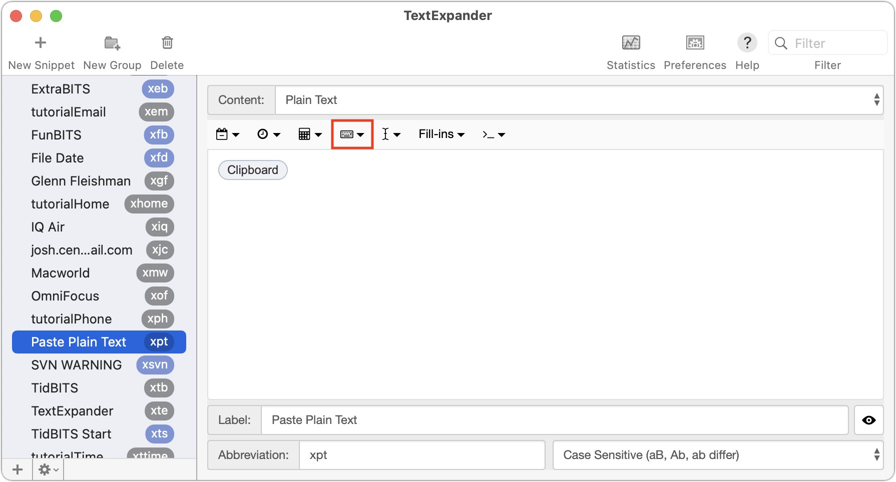Open the keyboard key macro dropdown
Screen dimensions: 896x482
352,134
